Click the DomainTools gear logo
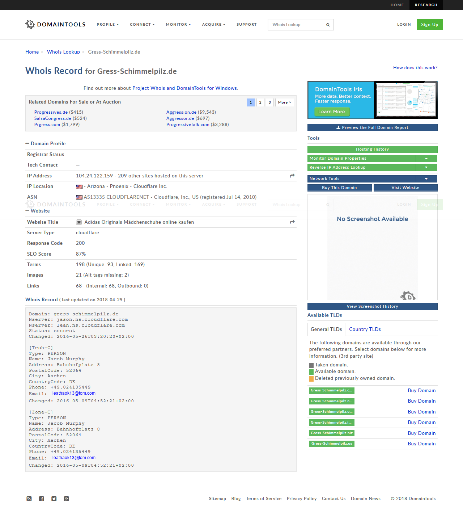 pyautogui.click(x=30, y=24)
